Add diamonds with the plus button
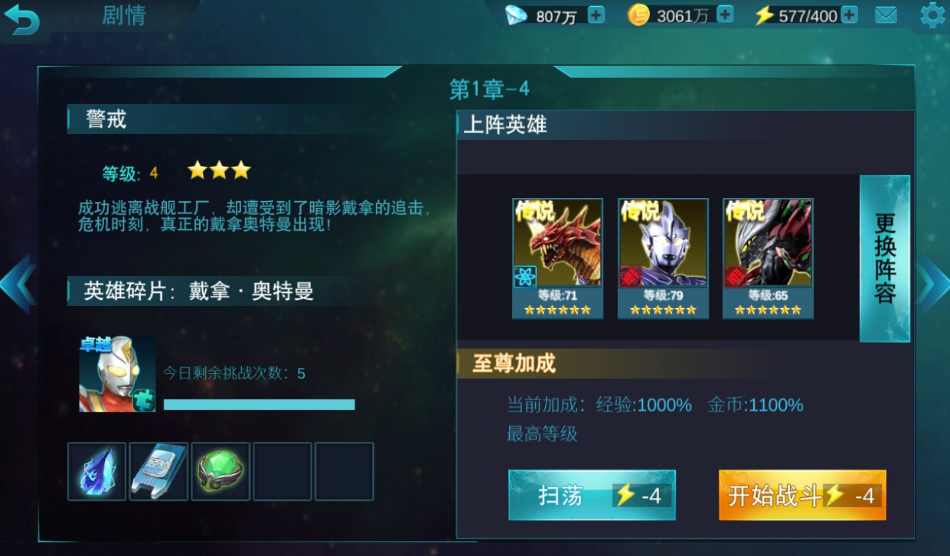This screenshot has height=556, width=950. tap(596, 15)
